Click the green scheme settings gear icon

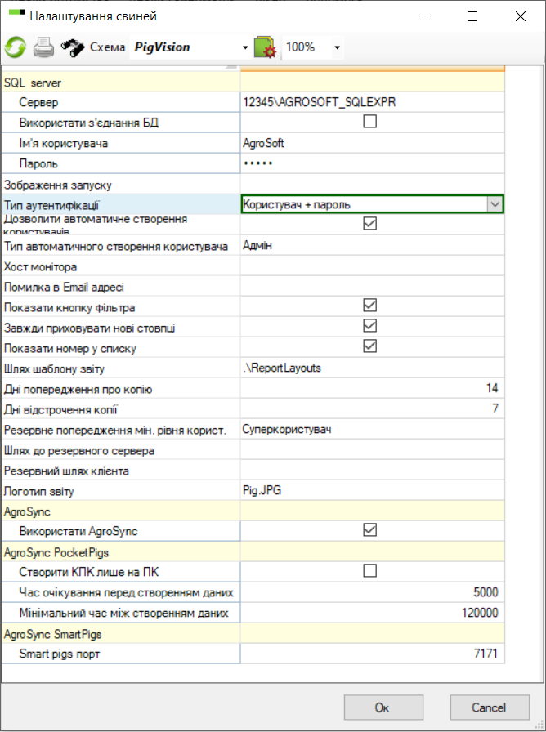tap(266, 47)
